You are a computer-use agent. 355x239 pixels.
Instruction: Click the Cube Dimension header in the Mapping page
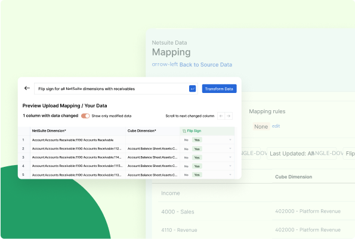(294, 177)
